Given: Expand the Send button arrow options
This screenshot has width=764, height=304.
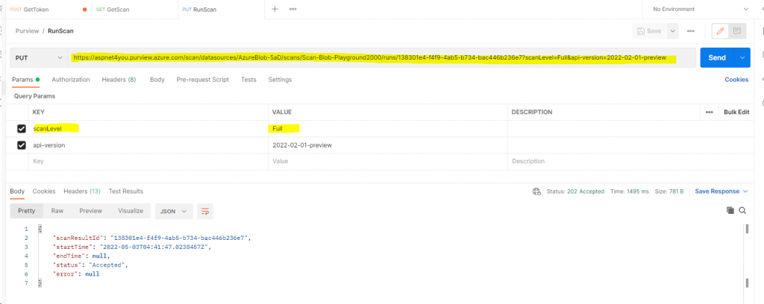Looking at the screenshot, I should [742, 57].
